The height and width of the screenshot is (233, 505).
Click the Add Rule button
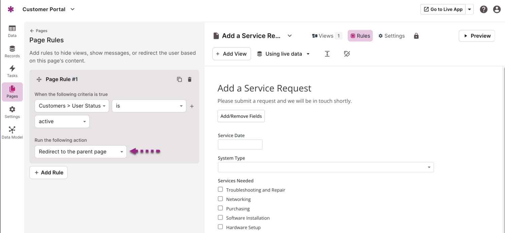click(48, 173)
